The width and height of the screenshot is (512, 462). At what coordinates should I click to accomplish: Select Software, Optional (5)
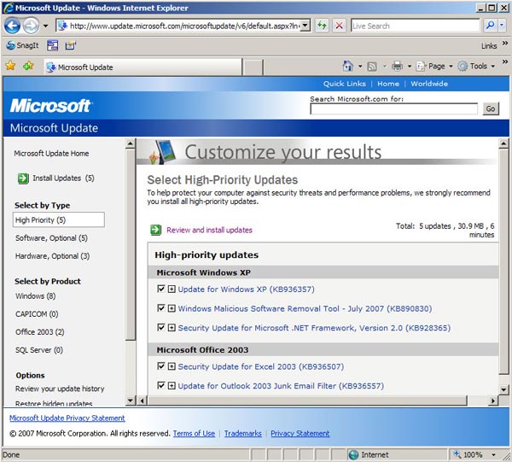[x=51, y=238]
